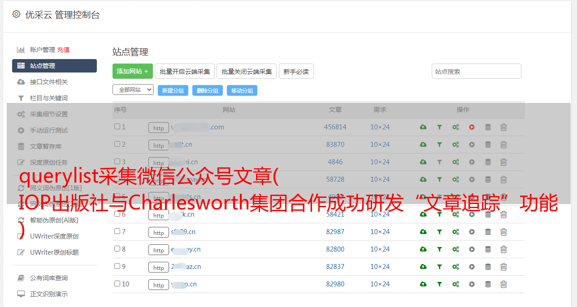577x307 pixels.
Task: Open 栏目与关键词 sidebar entry
Action: pyautogui.click(x=49, y=98)
